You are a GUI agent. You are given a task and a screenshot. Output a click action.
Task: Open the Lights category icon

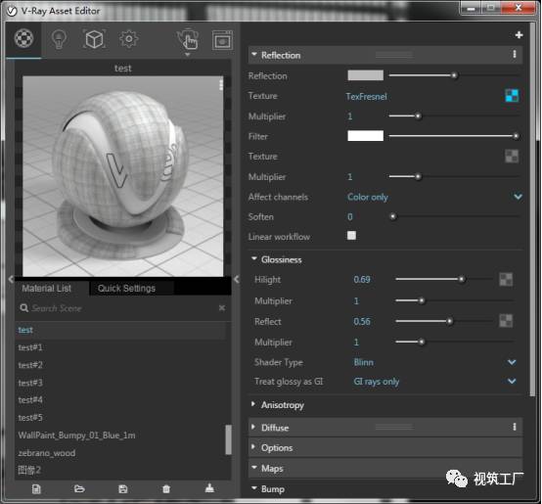[59, 39]
